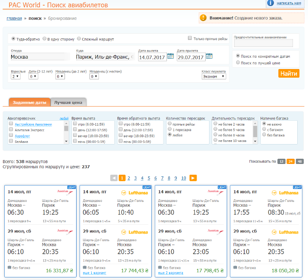Open the Дети (2-12 лет) dropdown

(x=33, y=76)
